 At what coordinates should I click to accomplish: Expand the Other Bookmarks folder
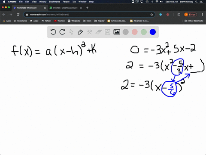tap(194, 21)
